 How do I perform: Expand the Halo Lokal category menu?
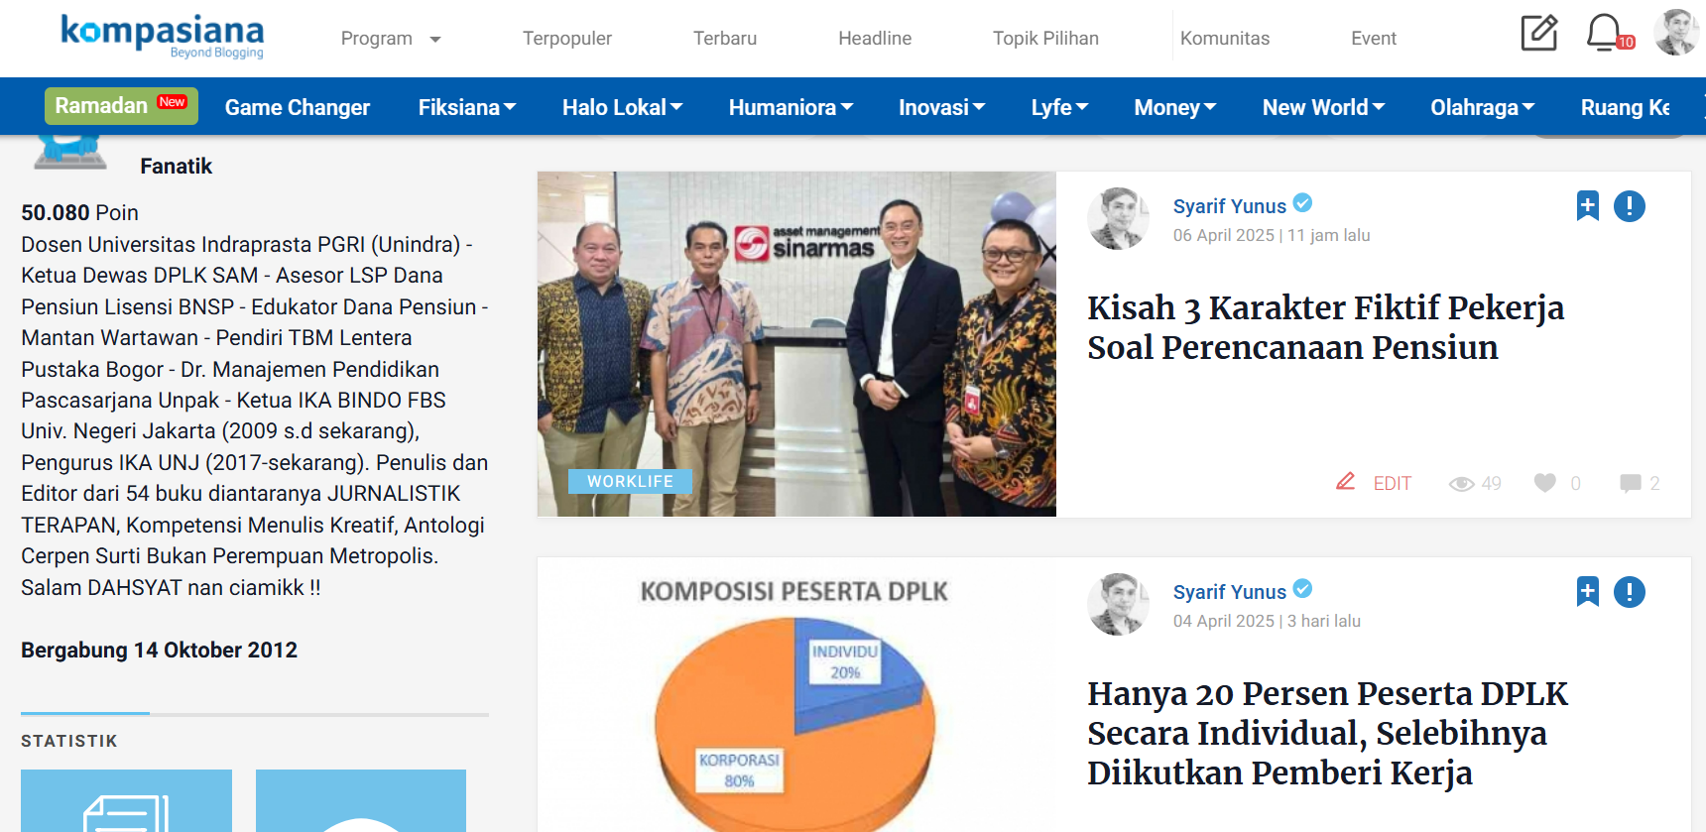(x=622, y=107)
